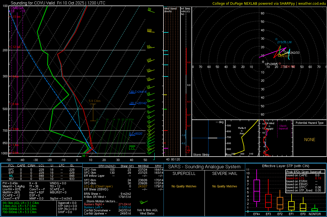Screen dimensions: 327x217
Task: Select the MU parcel row label
Action: click(11, 179)
